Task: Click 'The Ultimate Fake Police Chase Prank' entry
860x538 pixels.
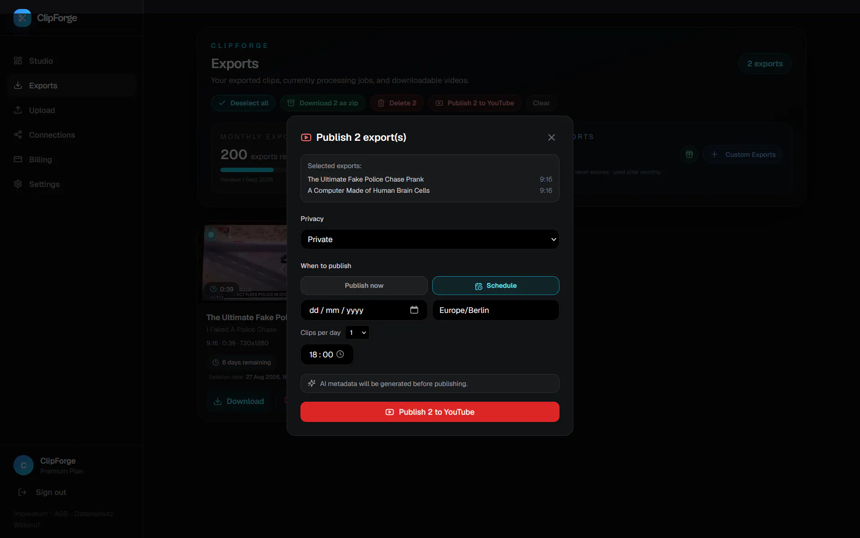Action: 430,179
